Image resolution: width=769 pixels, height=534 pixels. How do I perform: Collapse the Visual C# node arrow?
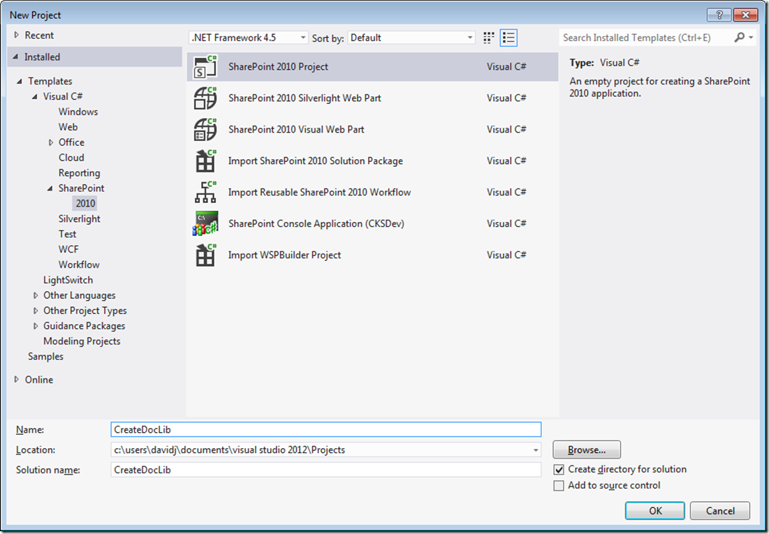[35, 96]
